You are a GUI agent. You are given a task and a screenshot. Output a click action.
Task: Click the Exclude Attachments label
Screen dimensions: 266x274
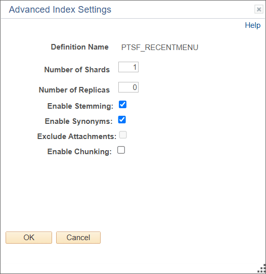[77, 136]
